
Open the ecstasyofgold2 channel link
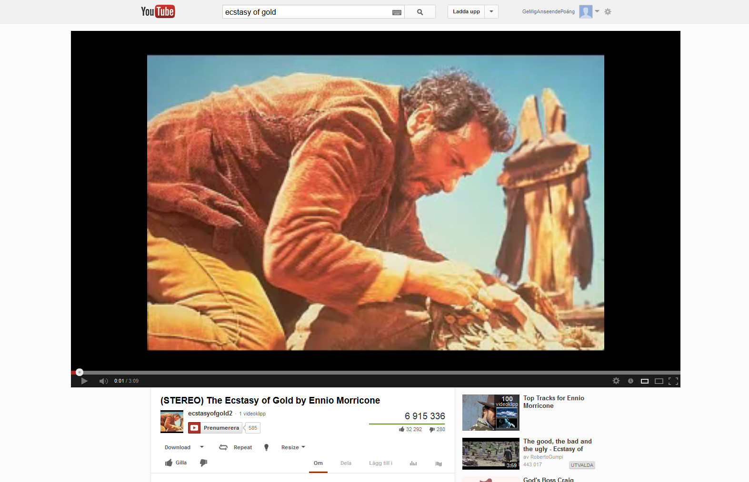pyautogui.click(x=210, y=414)
